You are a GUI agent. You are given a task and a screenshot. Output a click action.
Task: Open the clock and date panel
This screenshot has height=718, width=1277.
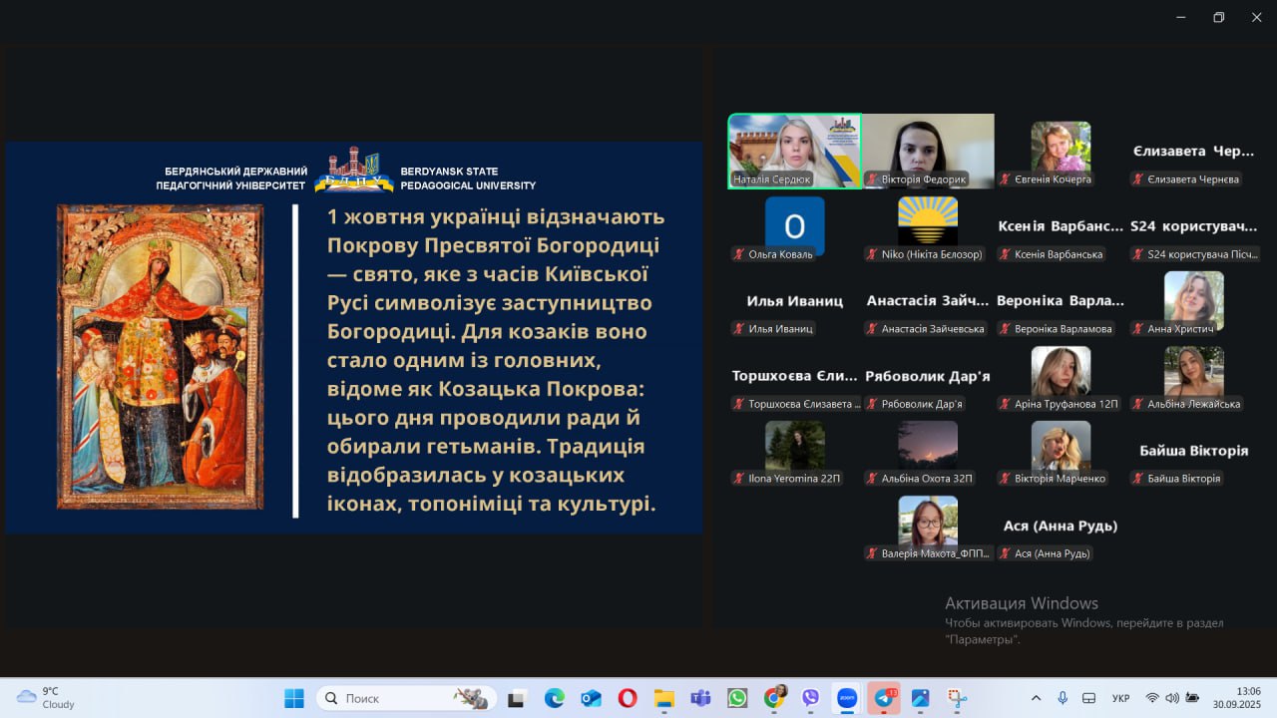tap(1247, 698)
